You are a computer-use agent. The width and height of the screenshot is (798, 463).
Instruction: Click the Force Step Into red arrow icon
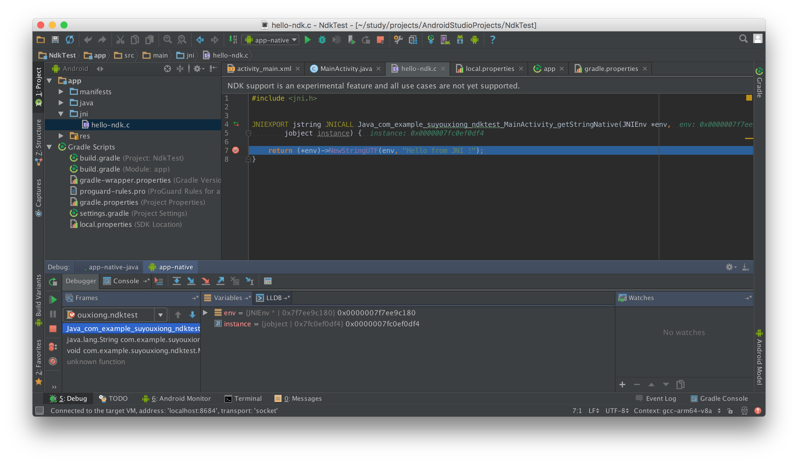pos(206,281)
